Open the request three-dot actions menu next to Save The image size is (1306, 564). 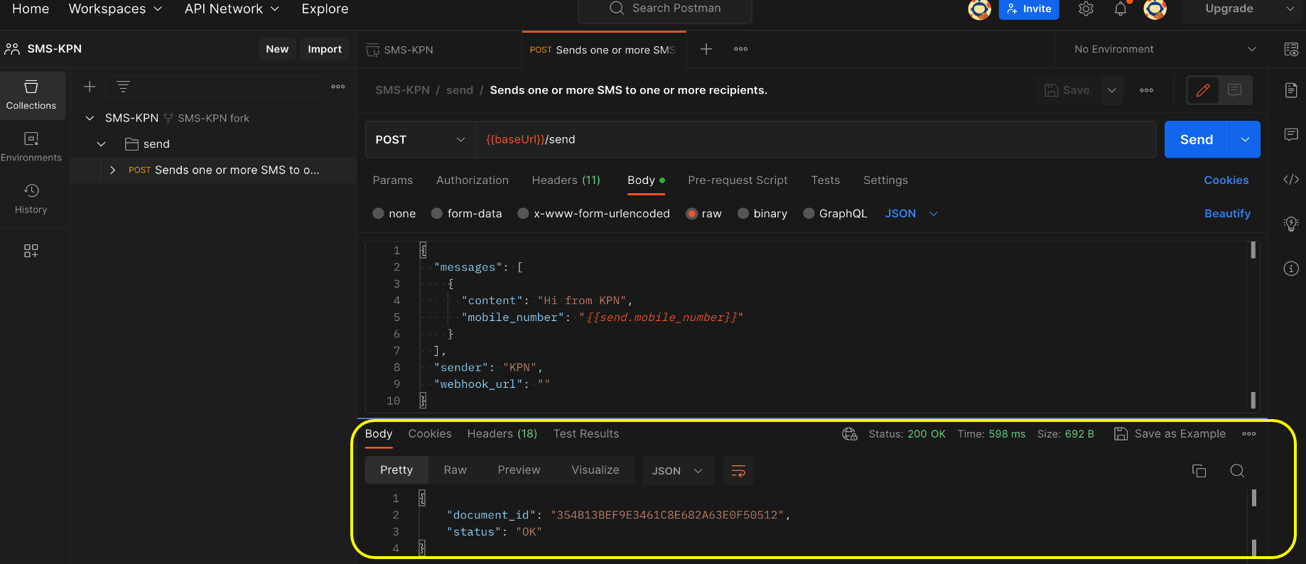(x=1146, y=90)
